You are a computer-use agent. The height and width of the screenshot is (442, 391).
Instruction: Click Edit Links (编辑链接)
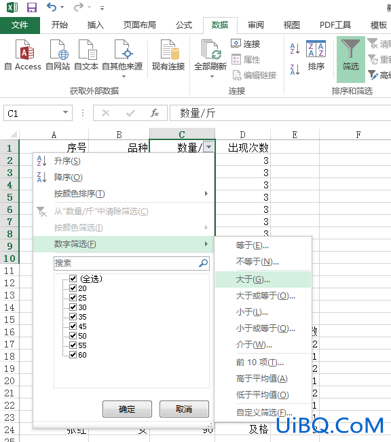(x=254, y=75)
